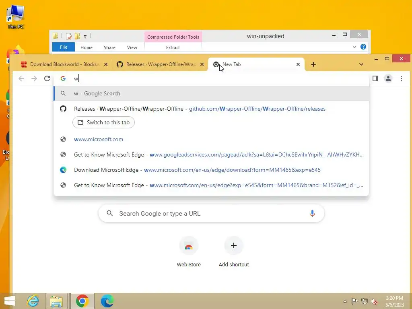Click New folder icon in Explorer quick access toolbar

click(77, 36)
